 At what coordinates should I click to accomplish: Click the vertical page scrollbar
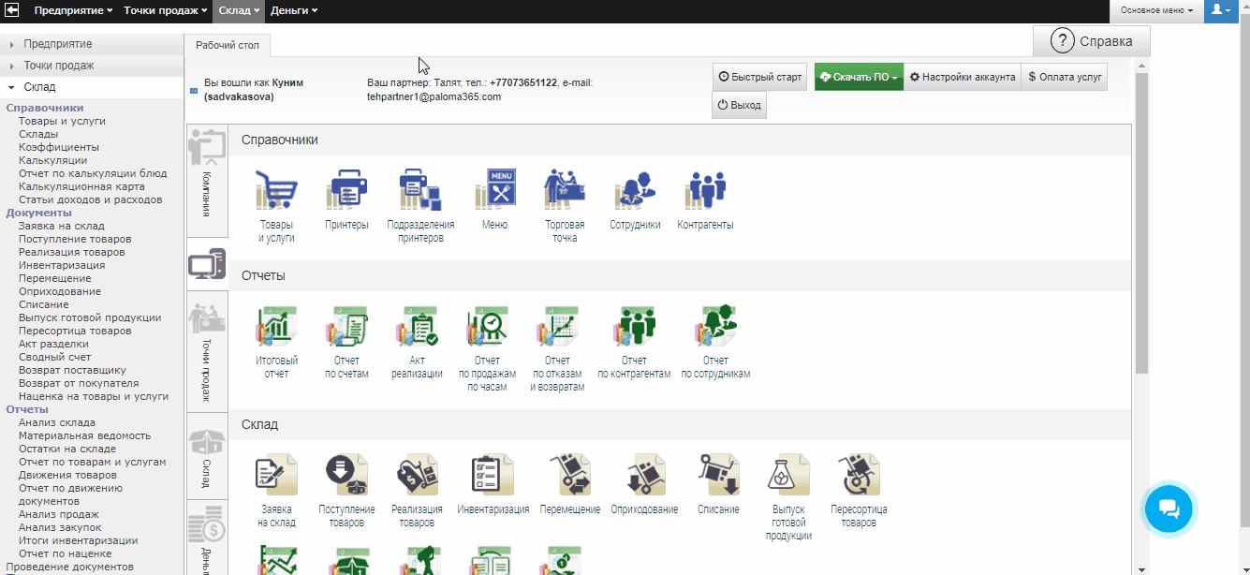coord(1141,225)
